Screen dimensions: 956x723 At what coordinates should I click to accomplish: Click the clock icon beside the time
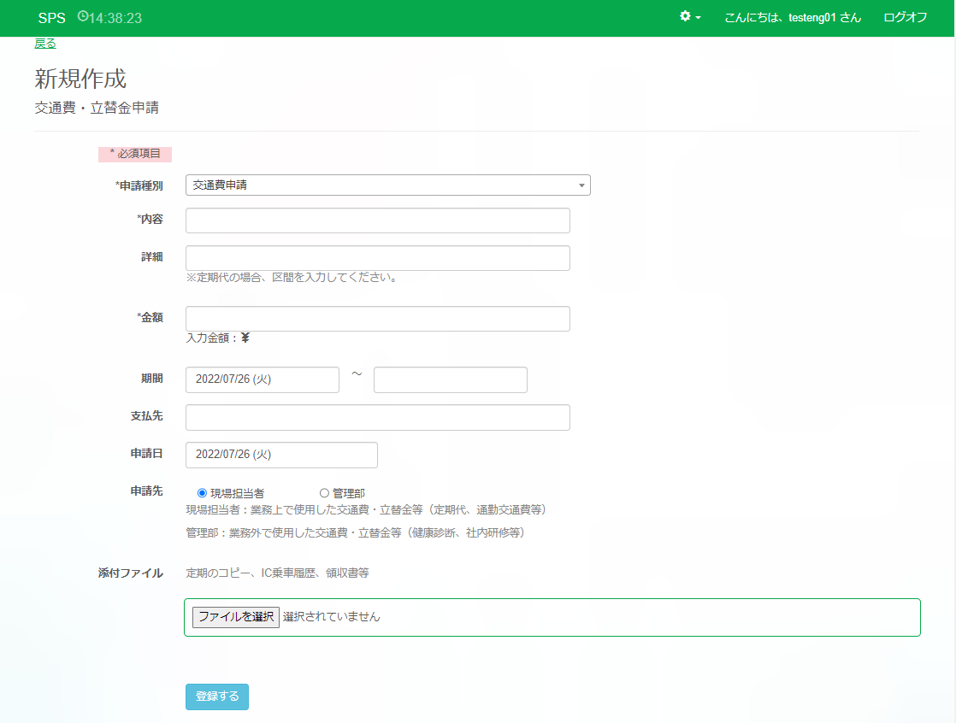click(83, 17)
